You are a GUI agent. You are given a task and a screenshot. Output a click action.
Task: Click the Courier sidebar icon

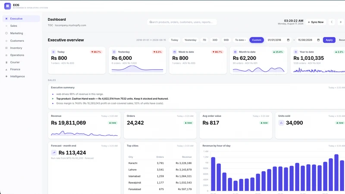tap(6, 62)
